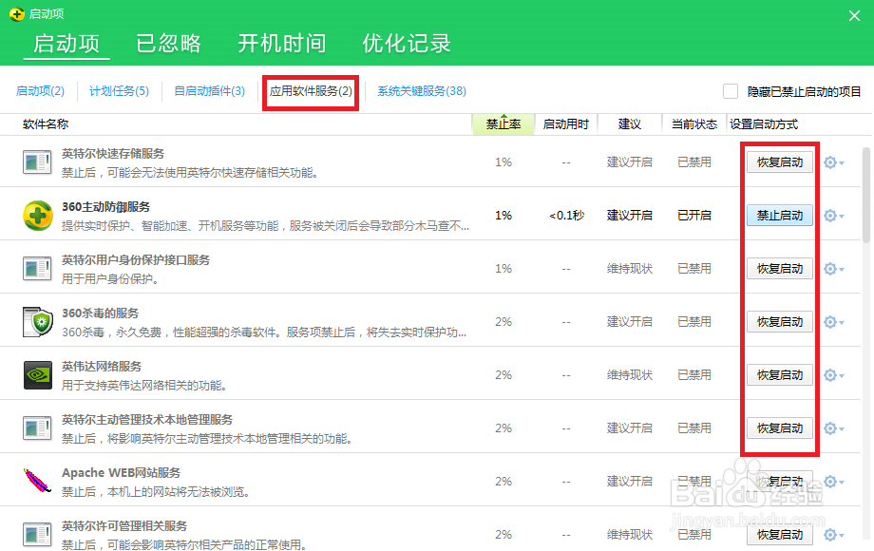Image resolution: width=874 pixels, height=551 pixels.
Task: Click the 英特尔快速存储服务 name text
Action: 113,153
